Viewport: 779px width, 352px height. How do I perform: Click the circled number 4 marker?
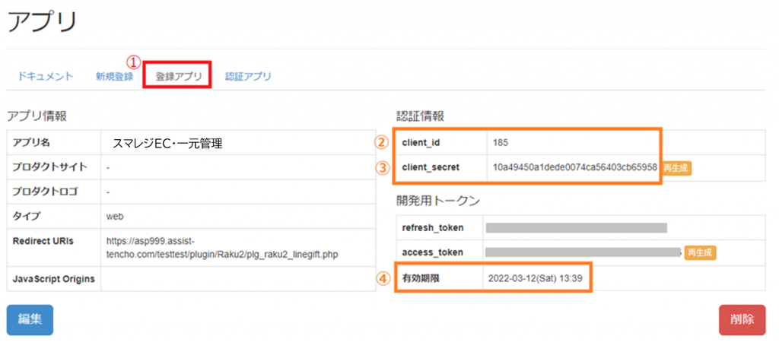[x=382, y=278]
